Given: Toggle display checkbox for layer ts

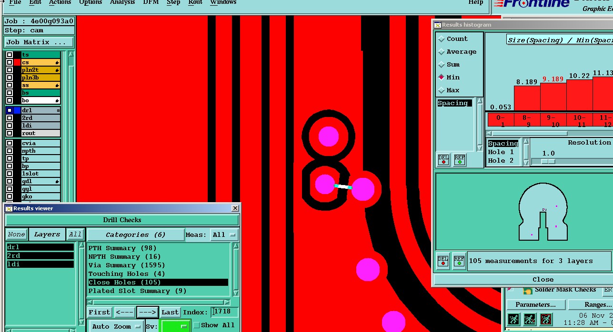Looking at the screenshot, I should click(x=10, y=55).
